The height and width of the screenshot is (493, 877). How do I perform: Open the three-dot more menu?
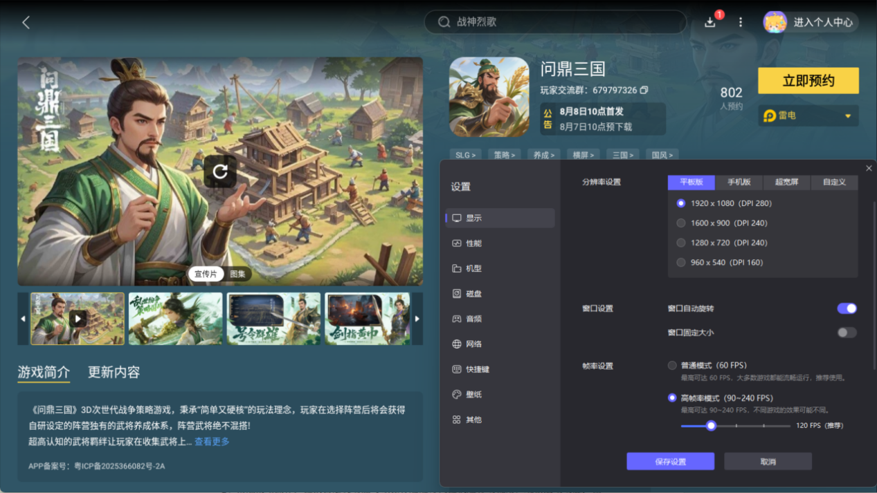[x=741, y=22]
